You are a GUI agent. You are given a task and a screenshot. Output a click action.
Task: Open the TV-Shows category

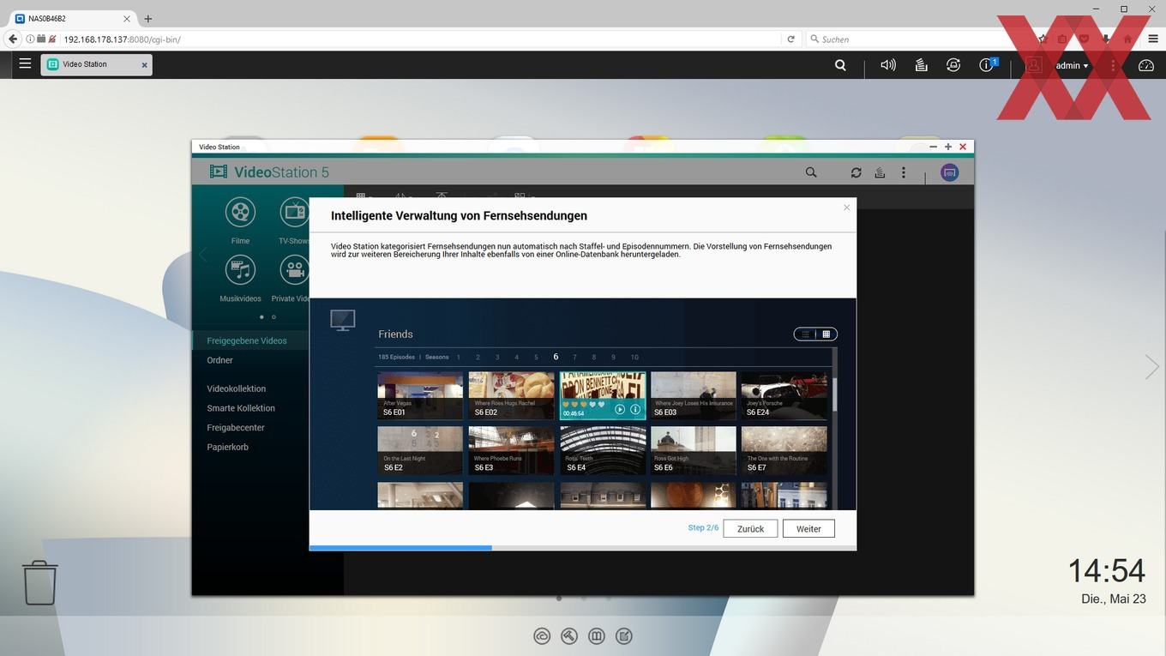click(x=294, y=220)
